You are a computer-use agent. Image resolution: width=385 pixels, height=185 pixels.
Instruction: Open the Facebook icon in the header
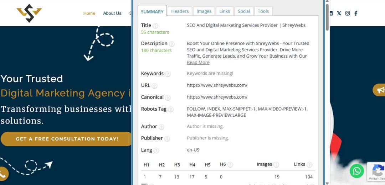click(356, 13)
